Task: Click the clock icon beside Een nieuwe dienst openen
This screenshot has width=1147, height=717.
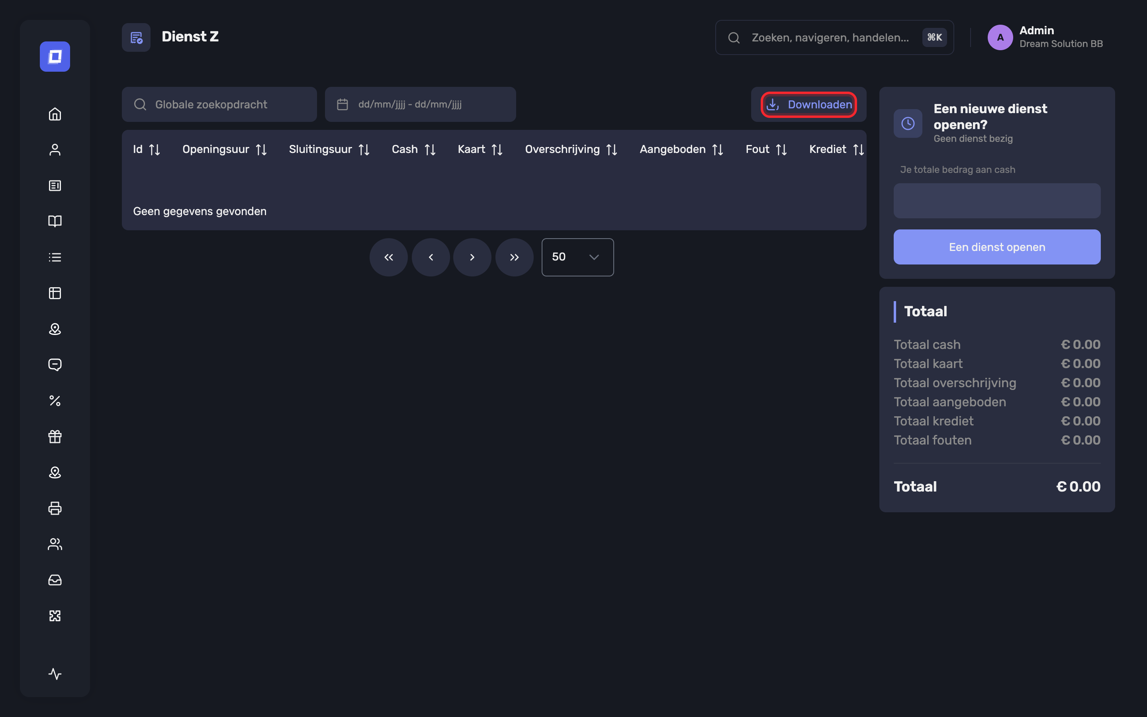Action: pos(908,124)
